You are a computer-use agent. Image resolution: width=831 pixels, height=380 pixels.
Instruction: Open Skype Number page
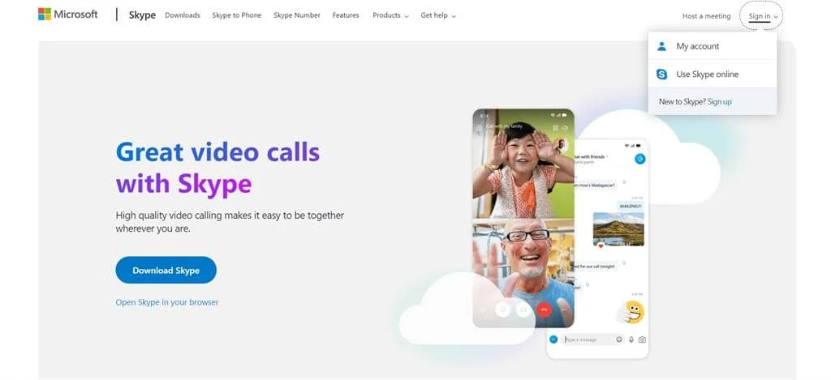pos(297,15)
